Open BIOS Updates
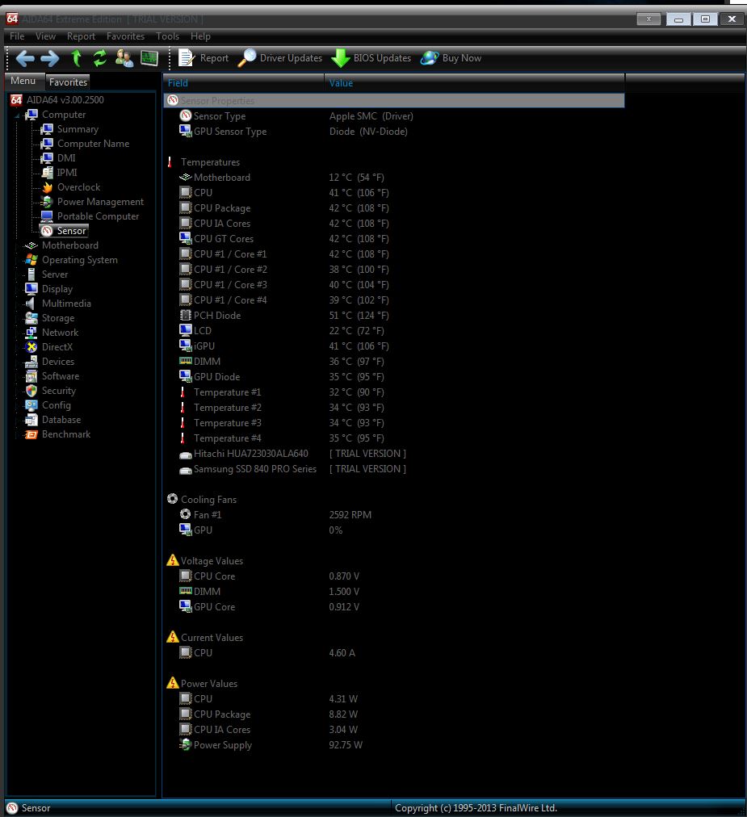 371,58
